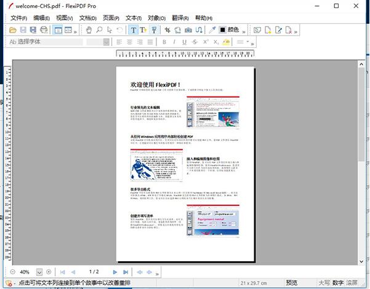Image resolution: width=370 pixels, height=289 pixels.
Task: Select the camera snapshot tool
Action: pos(188,30)
